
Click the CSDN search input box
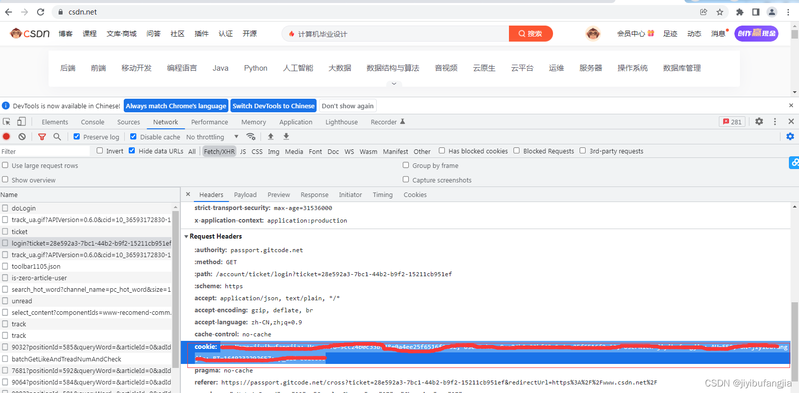[396, 34]
